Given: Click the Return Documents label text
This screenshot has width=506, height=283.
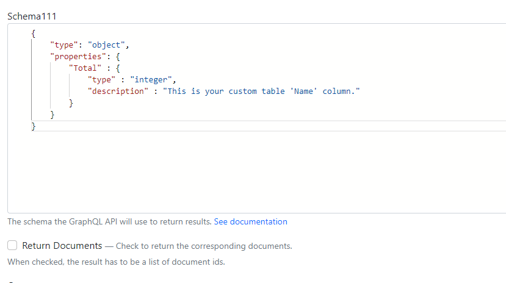Looking at the screenshot, I should tap(62, 246).
